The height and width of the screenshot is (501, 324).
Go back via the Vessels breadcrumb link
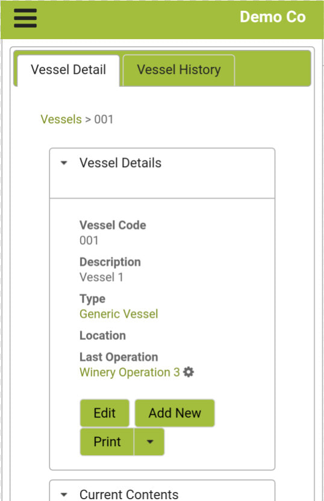61,120
